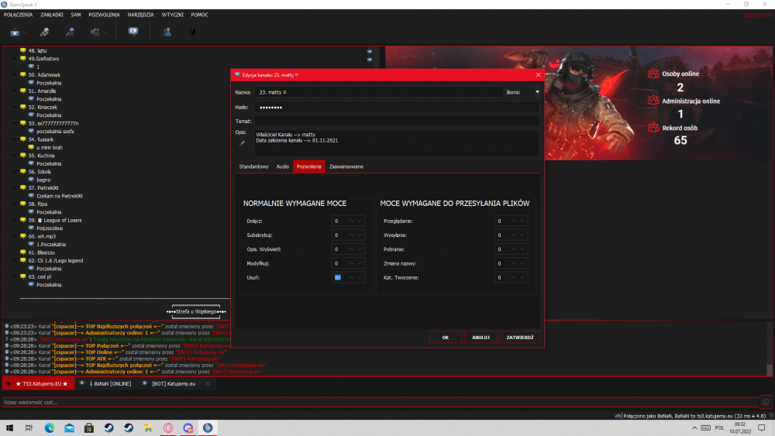Toggle the mute microphone toolbar icon
The width and height of the screenshot is (775, 436).
pos(71,32)
